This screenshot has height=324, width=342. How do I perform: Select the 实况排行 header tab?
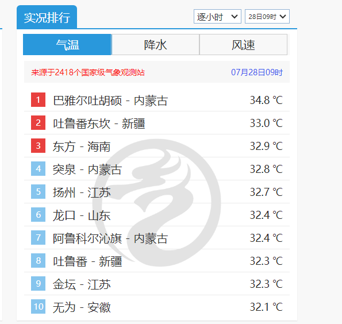(47, 17)
